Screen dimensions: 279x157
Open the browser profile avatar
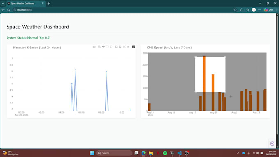click(254, 10)
